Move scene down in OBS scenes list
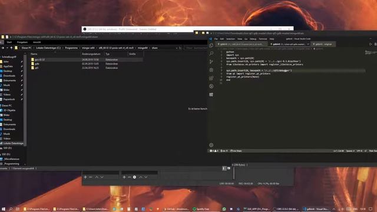Image resolution: width=377 pixels, height=212 pixels. [102, 177]
